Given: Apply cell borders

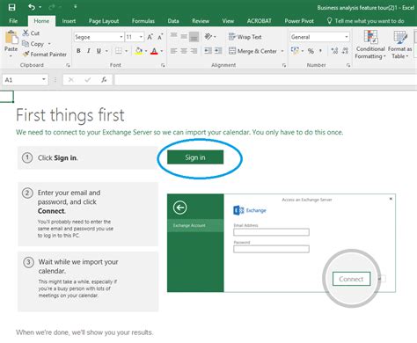Looking at the screenshot, I should click(118, 51).
